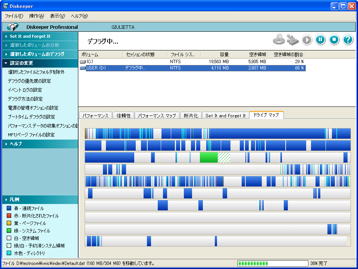The height and width of the screenshot is (269, 358).
Task: Click red fragmented files legend swatch
Action: (9, 216)
